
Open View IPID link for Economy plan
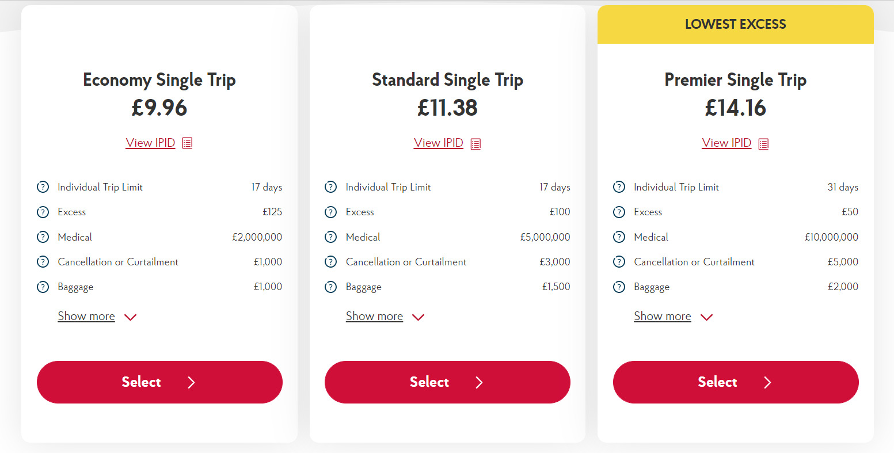(x=150, y=143)
